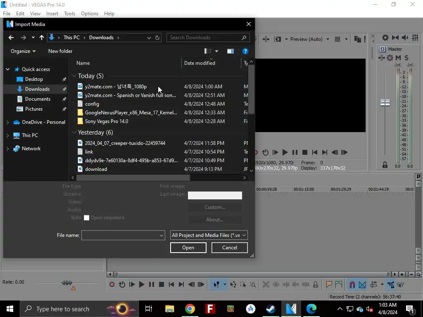Toggle Loop Playback in timeline transport
Screen dimensions: 423x317
point(122,284)
